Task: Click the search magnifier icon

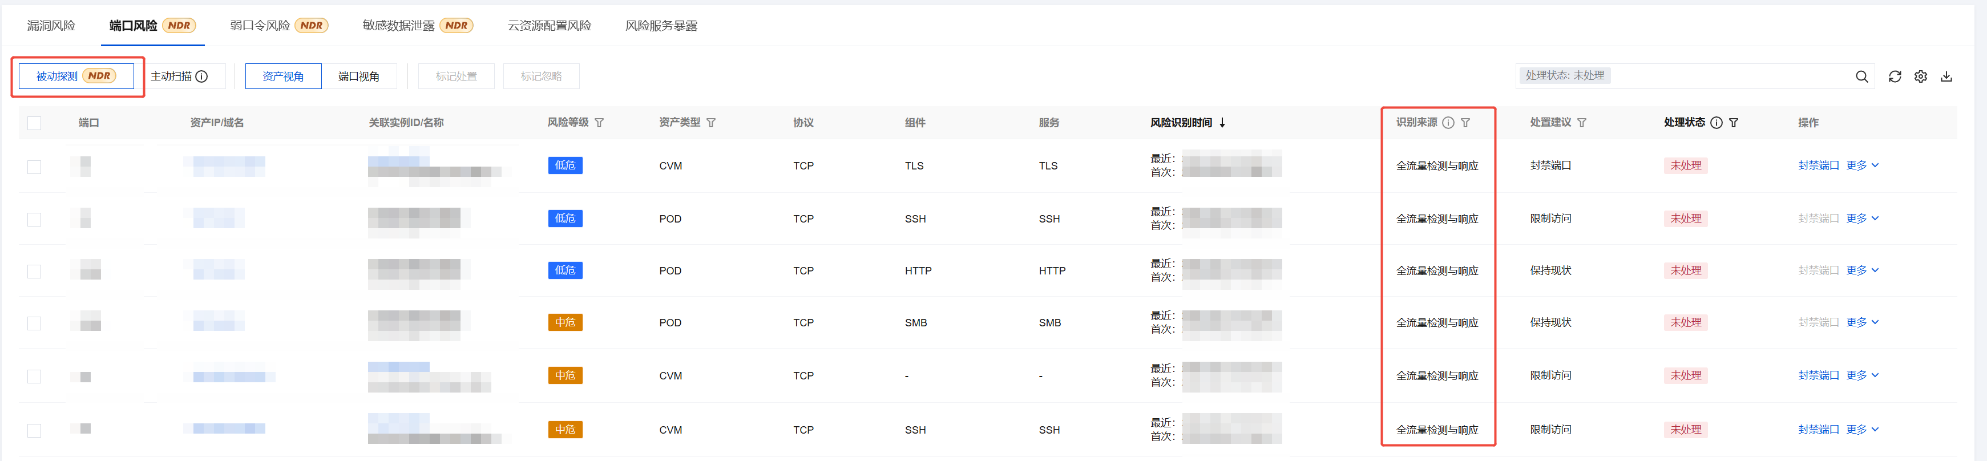Action: point(1861,76)
